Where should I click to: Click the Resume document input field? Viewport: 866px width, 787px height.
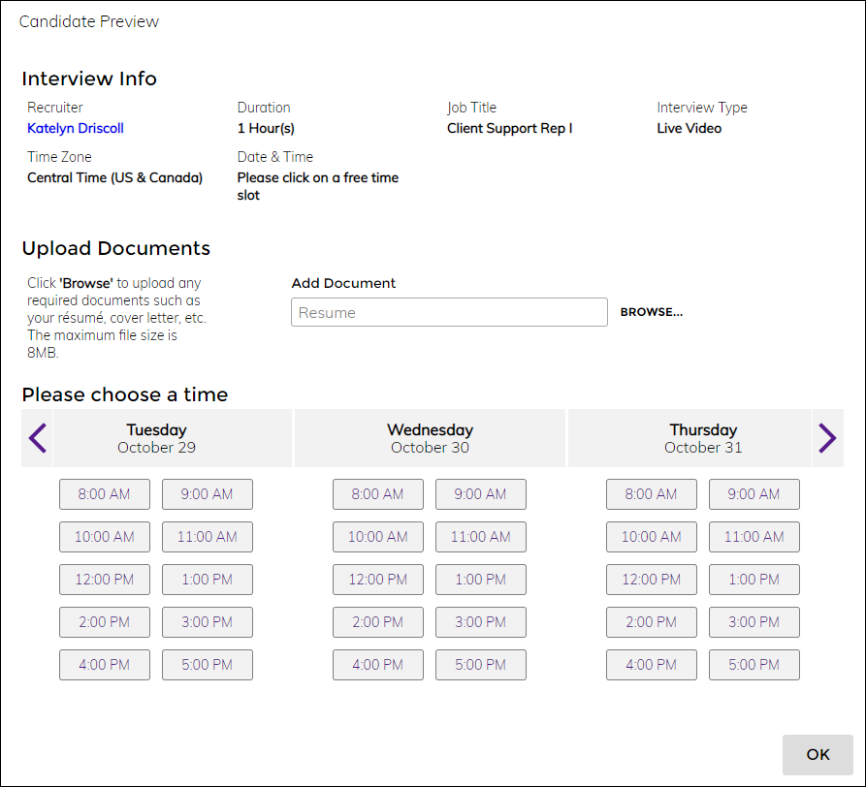coord(449,312)
